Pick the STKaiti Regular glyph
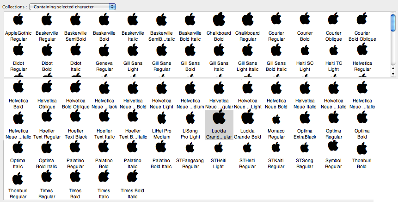 (276, 147)
